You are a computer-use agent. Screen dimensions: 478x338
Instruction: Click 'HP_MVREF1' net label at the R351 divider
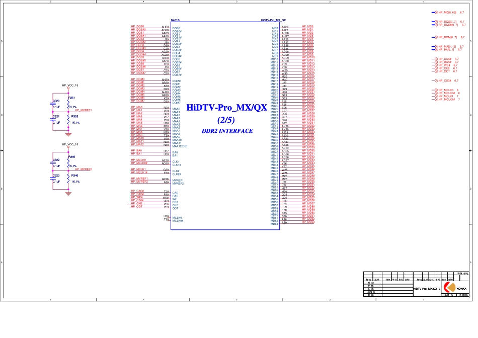click(84, 110)
